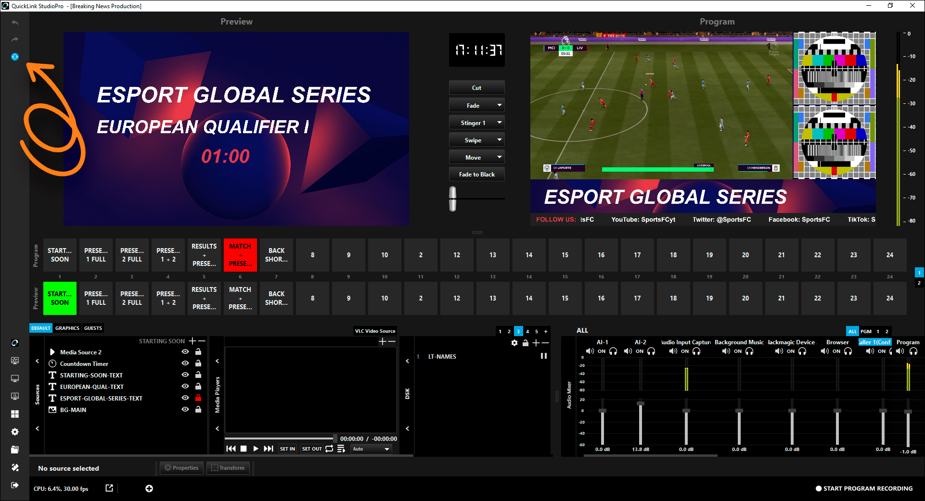Viewport: 925px width, 501px height.
Task: Mute the Background Music speaker icon
Action: pos(726,351)
